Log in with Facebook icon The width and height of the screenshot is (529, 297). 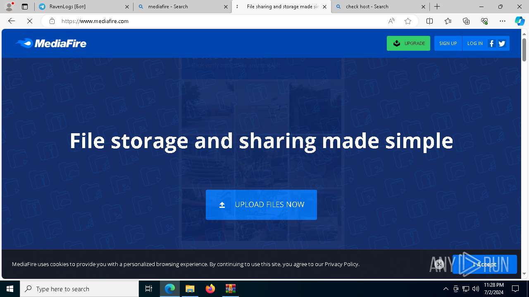[x=491, y=43]
